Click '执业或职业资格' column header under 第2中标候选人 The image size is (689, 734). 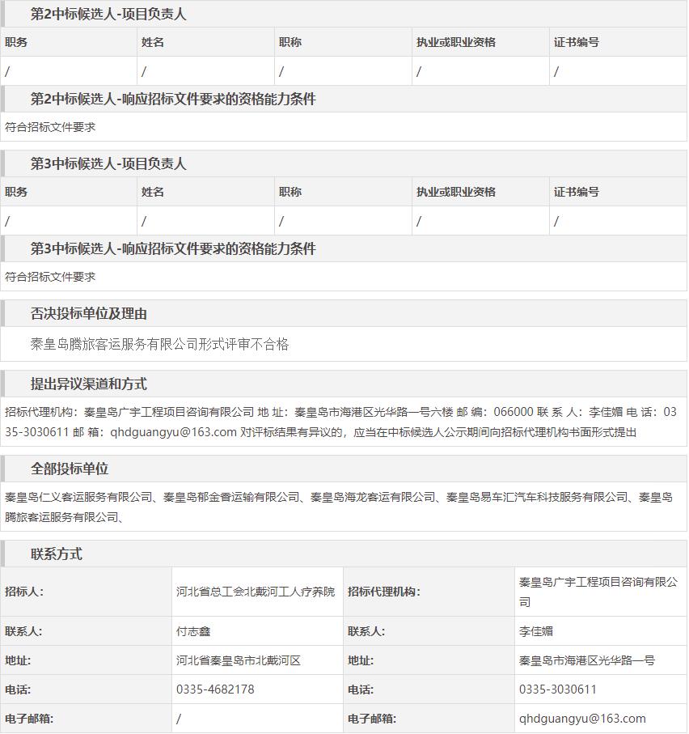click(455, 42)
